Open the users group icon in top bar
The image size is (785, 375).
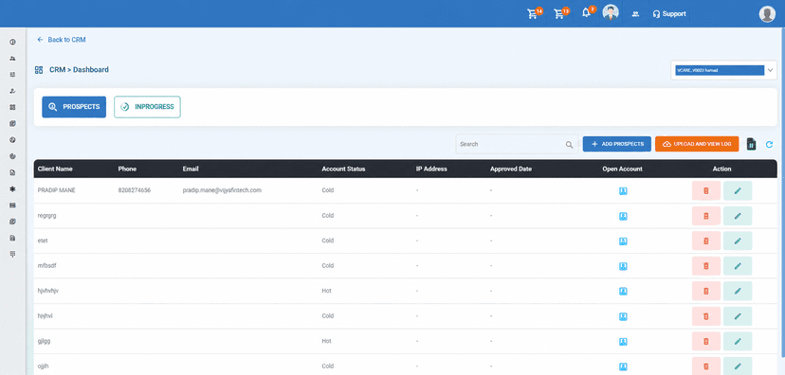pos(635,14)
